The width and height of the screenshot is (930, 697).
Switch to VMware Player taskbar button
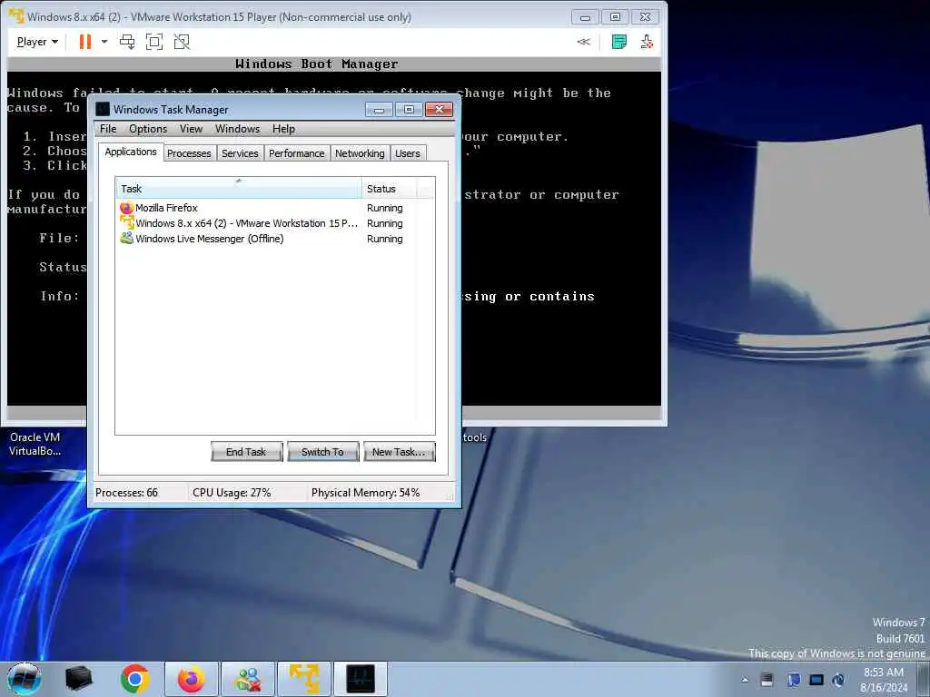coord(304,679)
